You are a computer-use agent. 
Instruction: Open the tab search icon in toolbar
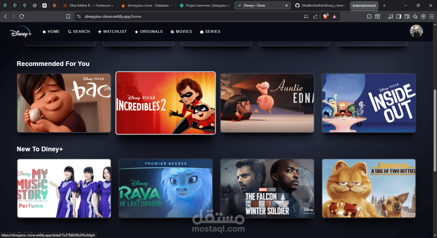pyautogui.click(x=377, y=16)
